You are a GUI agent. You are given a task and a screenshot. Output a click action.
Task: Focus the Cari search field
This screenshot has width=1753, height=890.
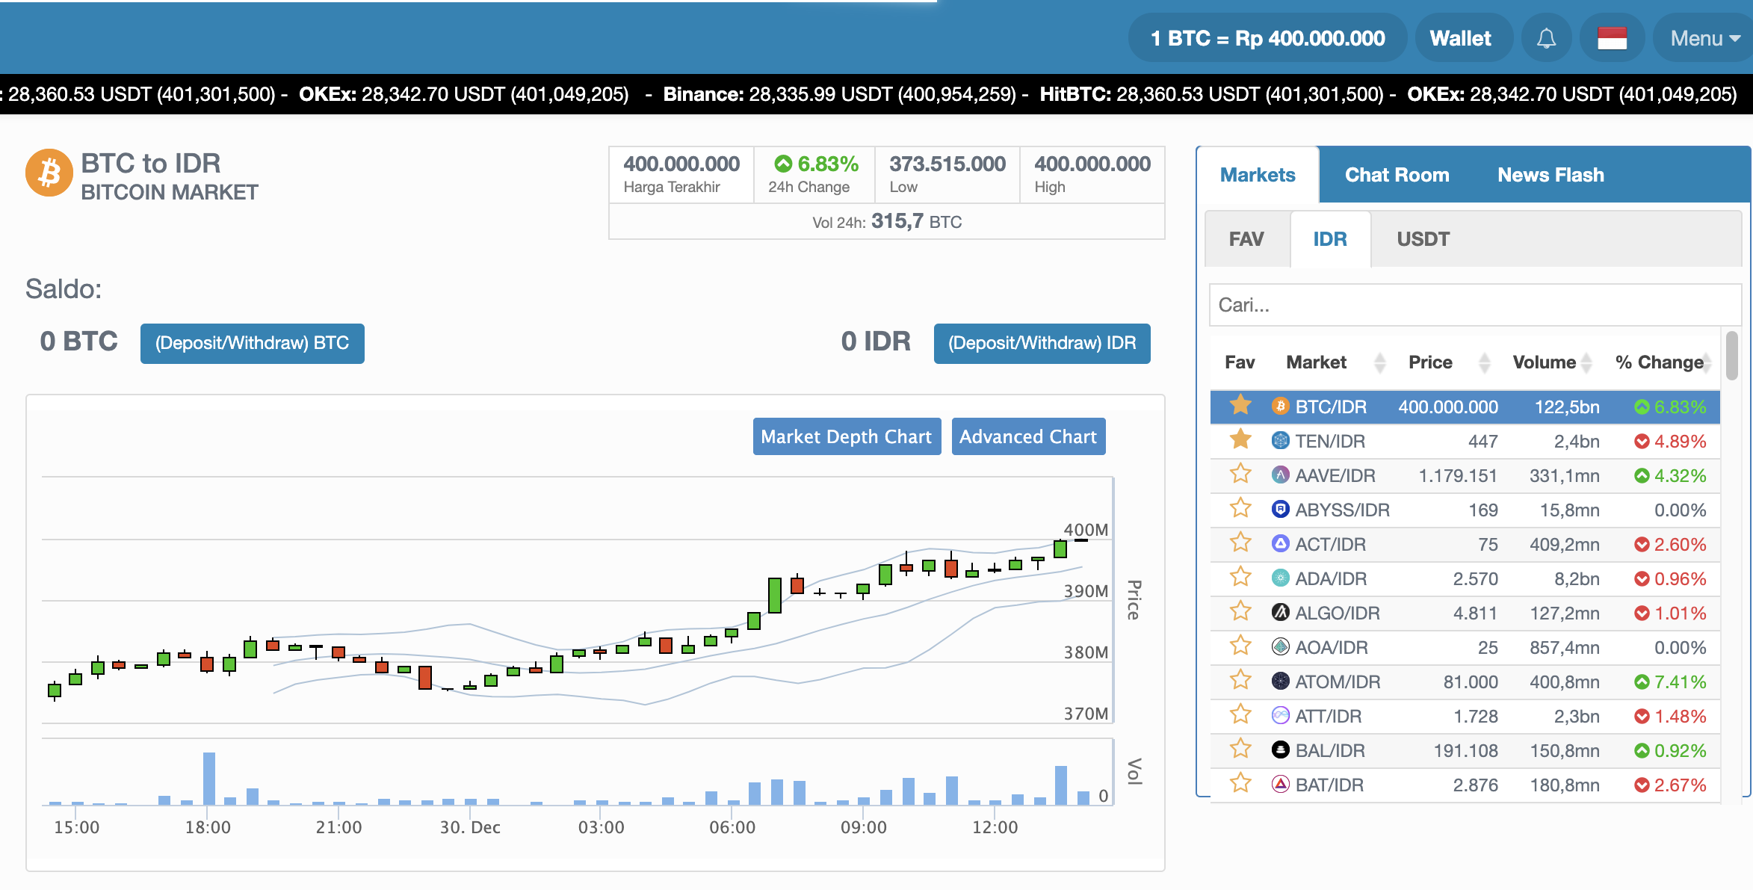tap(1474, 305)
